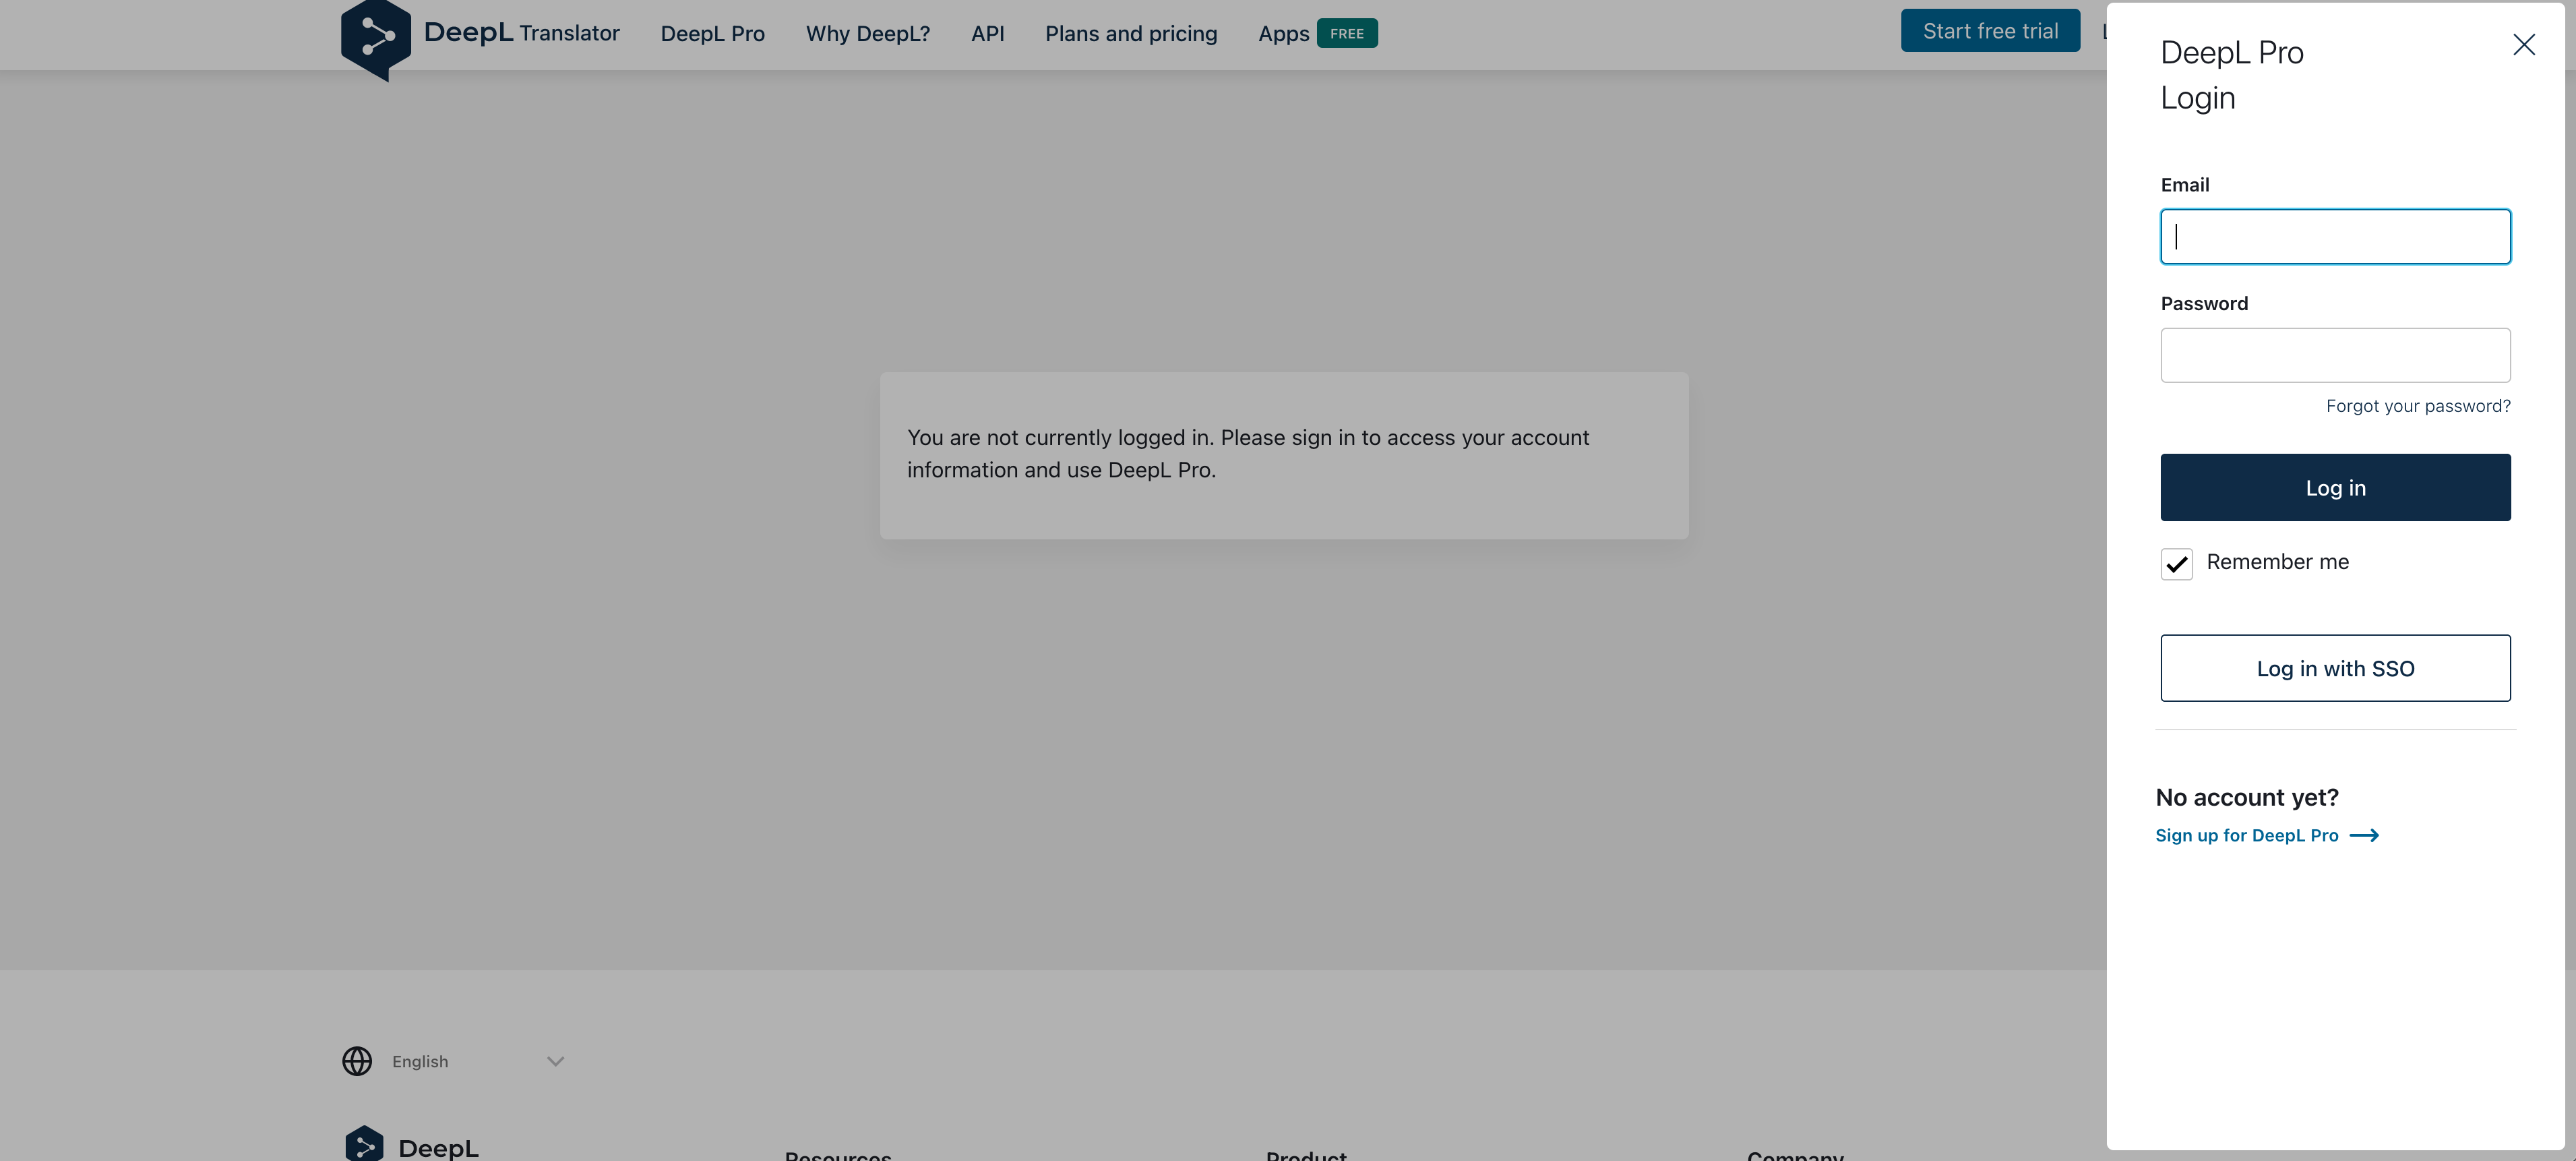Click the globe language icon in the footer
Viewport: 2576px width, 1161px height.
(357, 1061)
